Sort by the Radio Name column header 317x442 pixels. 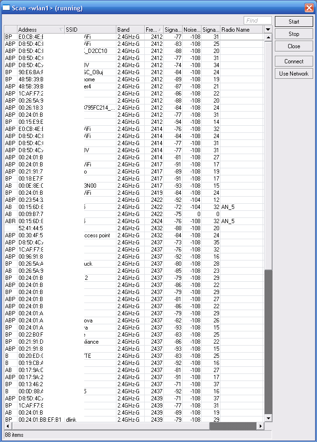pyautogui.click(x=242, y=30)
